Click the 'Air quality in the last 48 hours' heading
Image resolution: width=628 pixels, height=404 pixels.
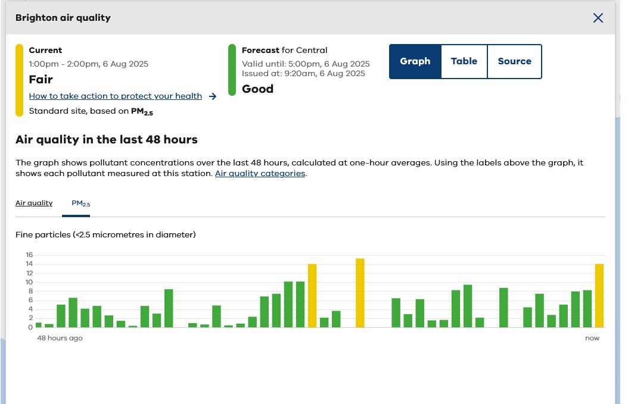[107, 140]
